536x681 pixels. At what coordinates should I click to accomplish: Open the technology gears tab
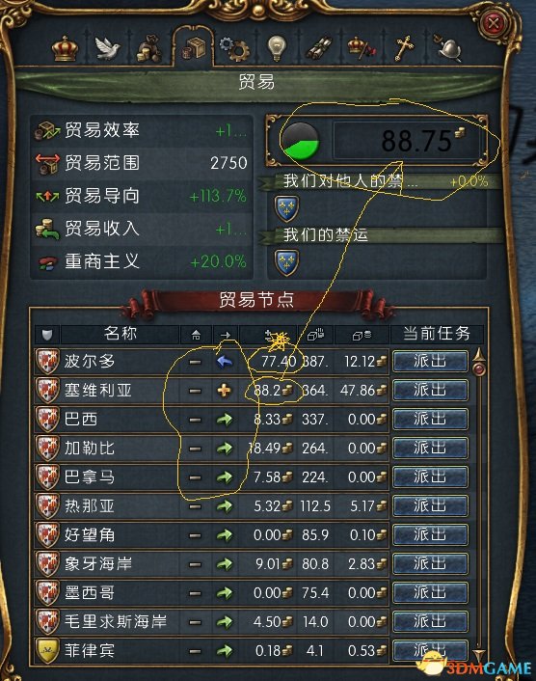234,48
